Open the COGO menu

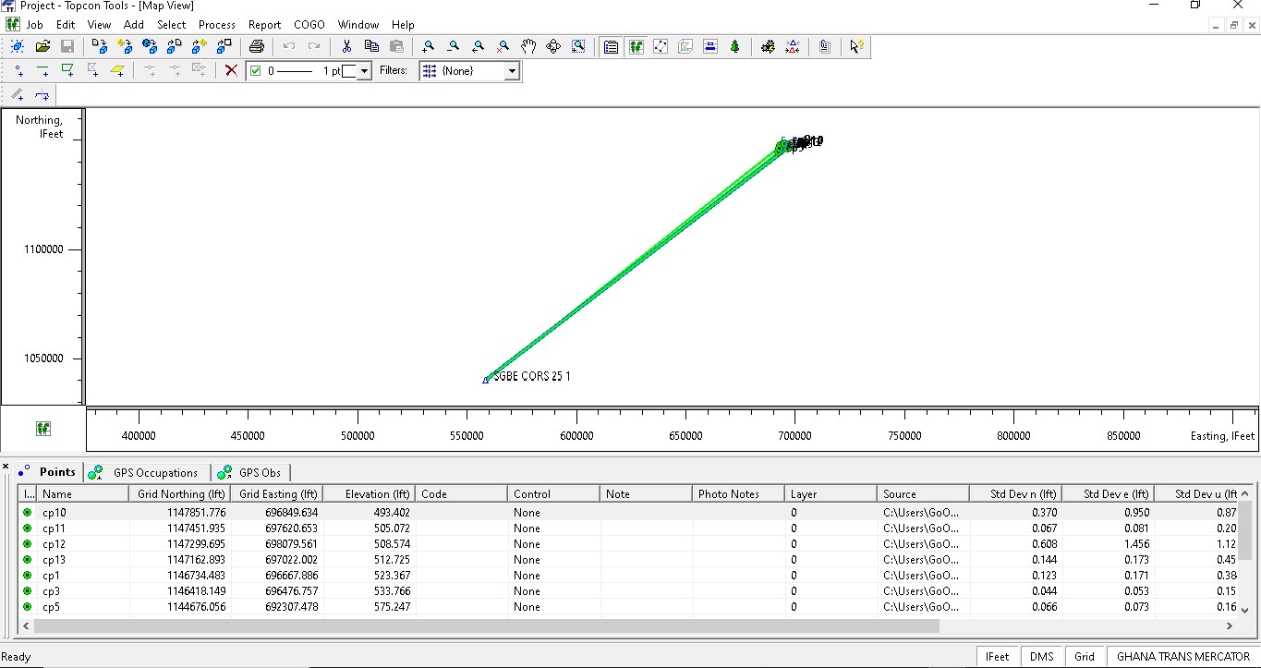[x=309, y=25]
